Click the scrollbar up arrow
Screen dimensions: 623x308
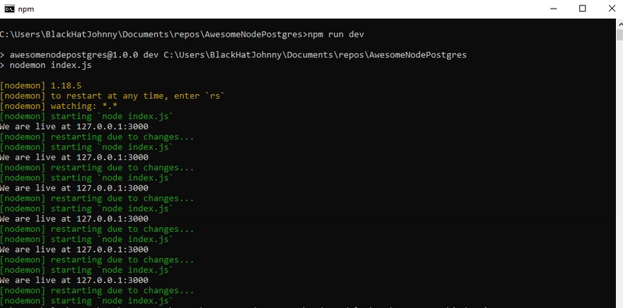click(620, 24)
